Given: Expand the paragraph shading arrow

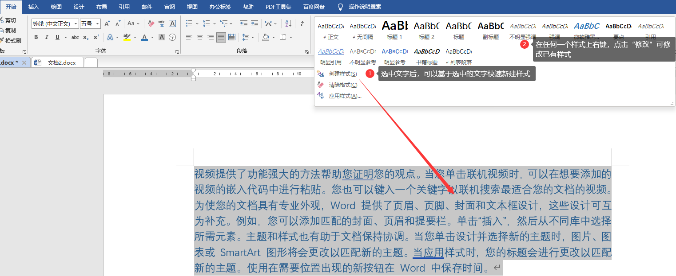Looking at the screenshot, I should 274,37.
